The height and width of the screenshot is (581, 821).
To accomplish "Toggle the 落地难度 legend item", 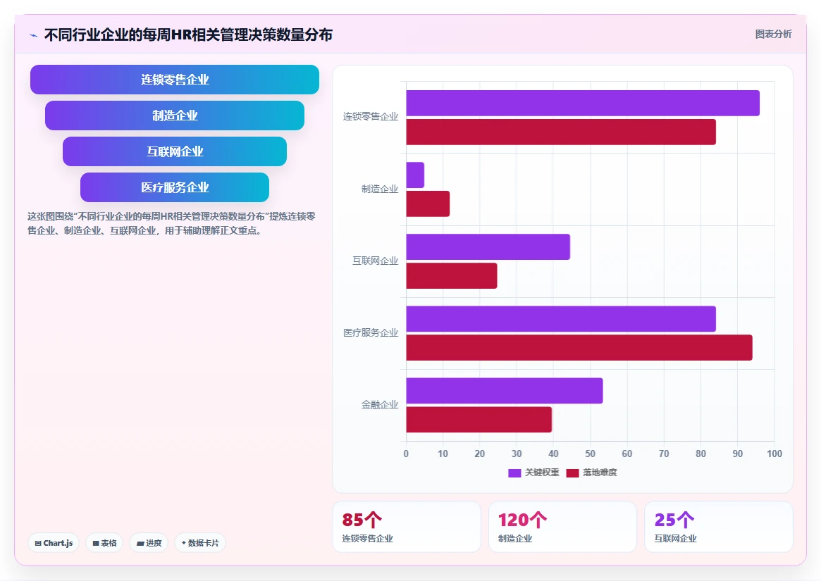I will pos(592,473).
